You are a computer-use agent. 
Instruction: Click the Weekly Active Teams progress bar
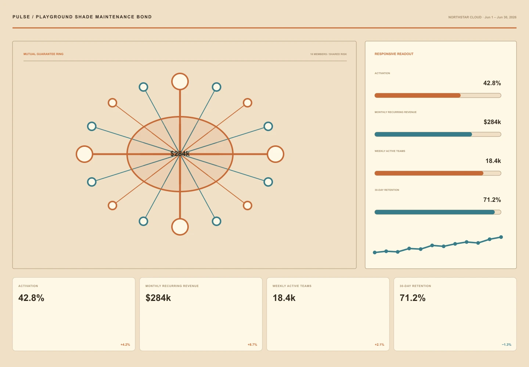tap(438, 173)
